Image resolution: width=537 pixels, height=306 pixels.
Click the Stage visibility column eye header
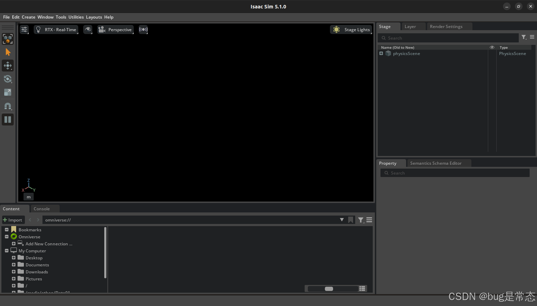492,47
